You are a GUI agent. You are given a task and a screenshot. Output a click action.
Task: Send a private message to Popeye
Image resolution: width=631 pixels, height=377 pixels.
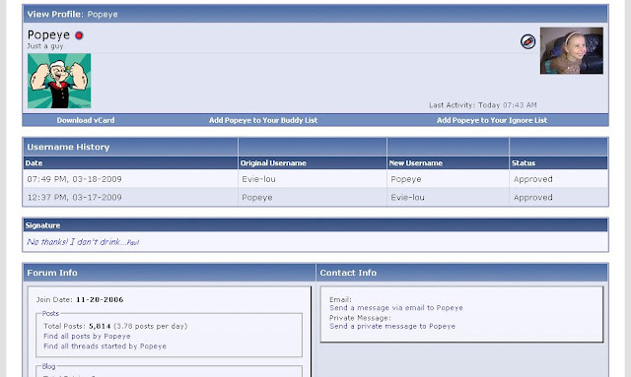(x=392, y=327)
